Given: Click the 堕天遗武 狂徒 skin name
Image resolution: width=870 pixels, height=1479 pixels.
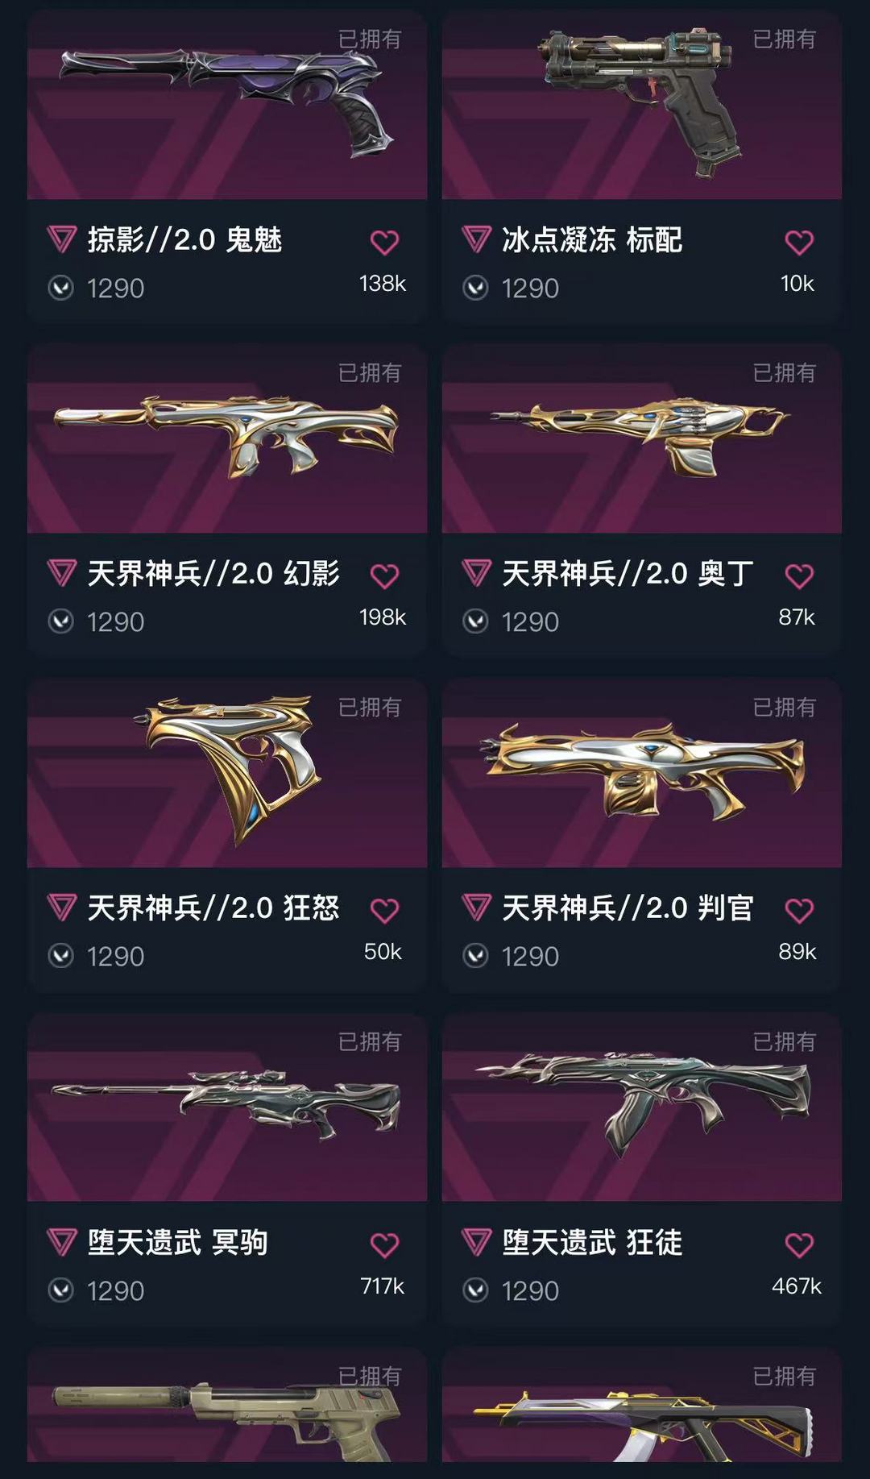Looking at the screenshot, I should pos(592,1242).
